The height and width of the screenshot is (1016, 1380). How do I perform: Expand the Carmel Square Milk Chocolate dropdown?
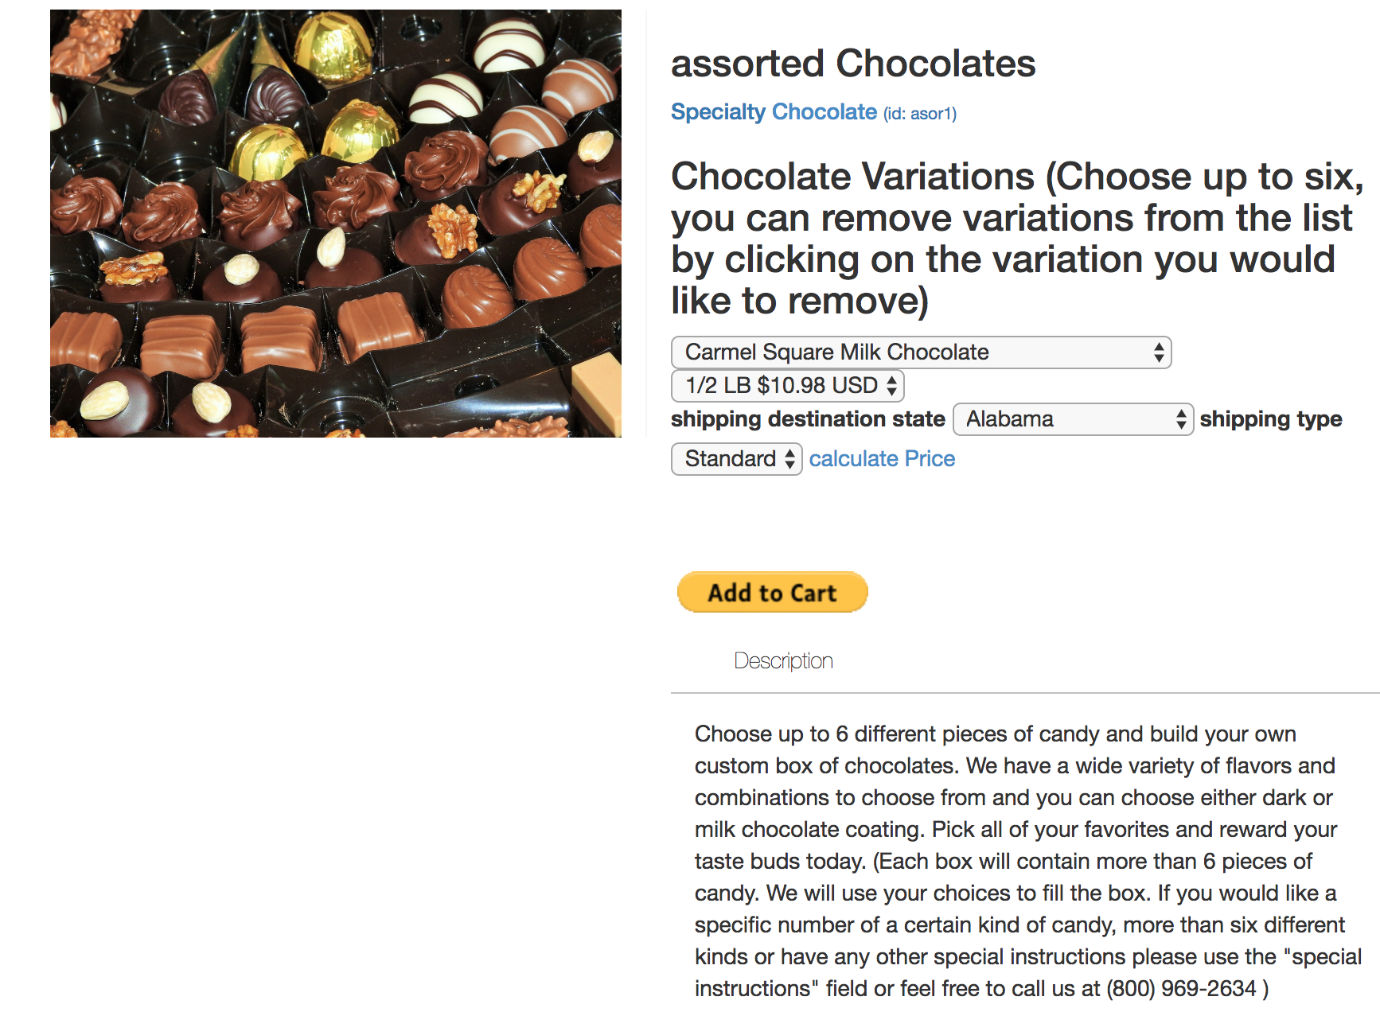[920, 352]
